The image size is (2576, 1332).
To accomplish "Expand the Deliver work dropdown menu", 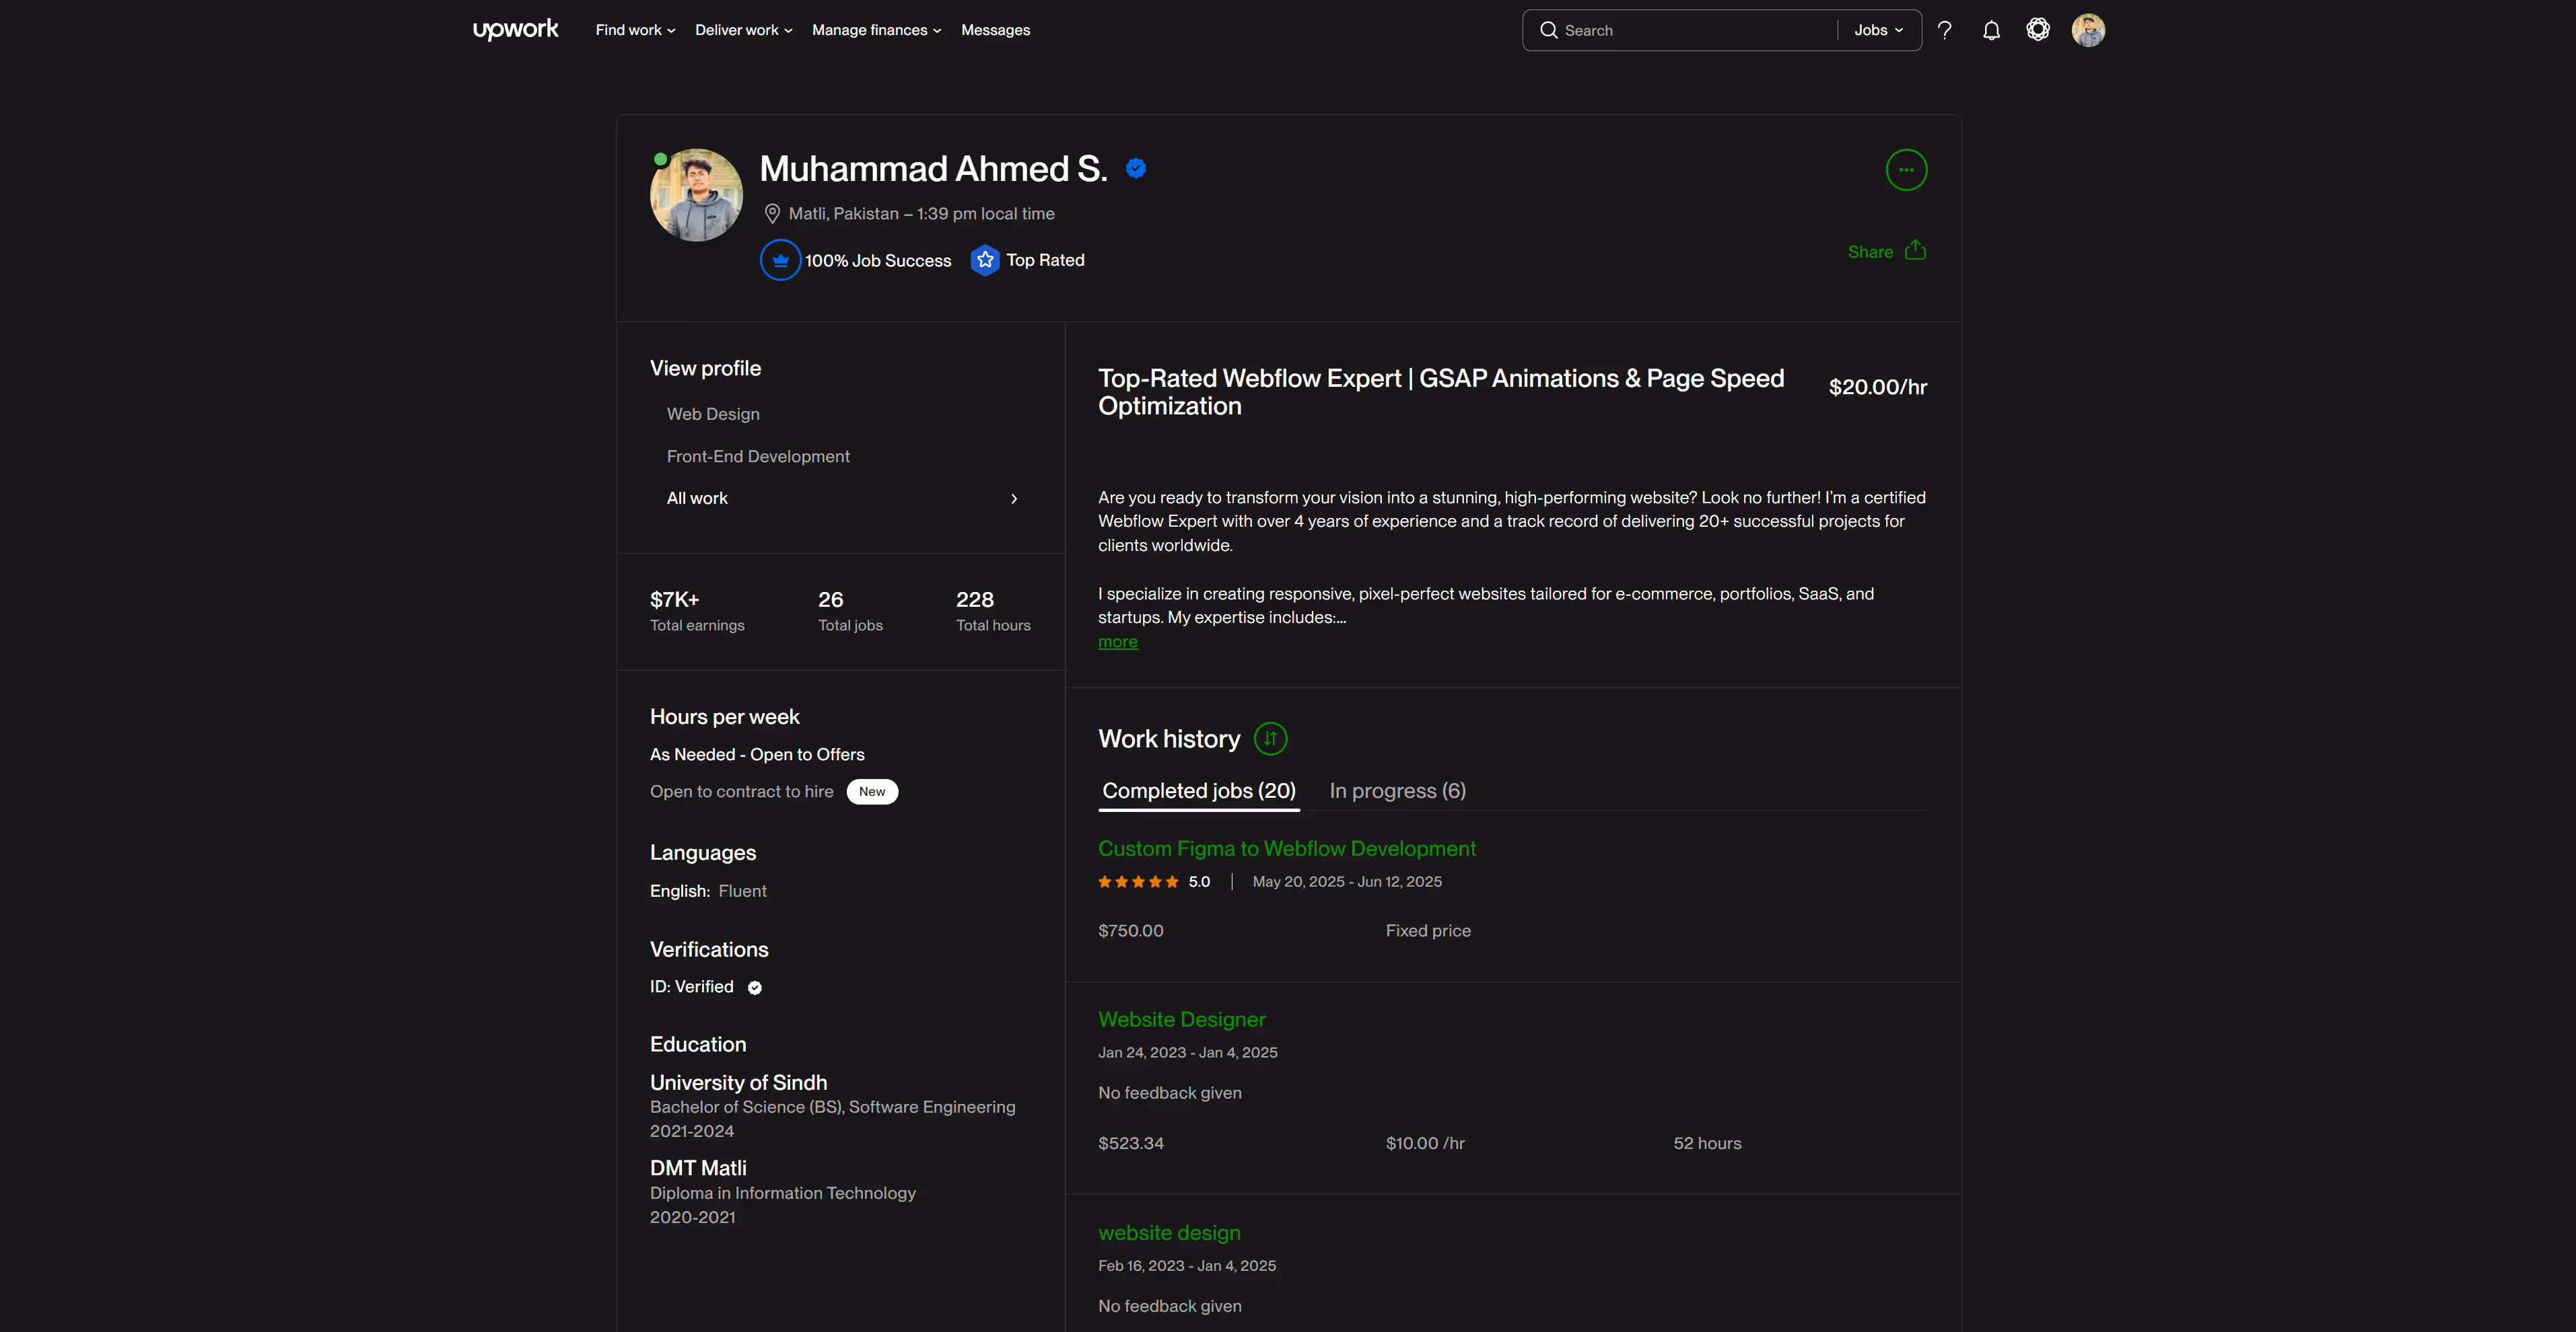I will (743, 30).
